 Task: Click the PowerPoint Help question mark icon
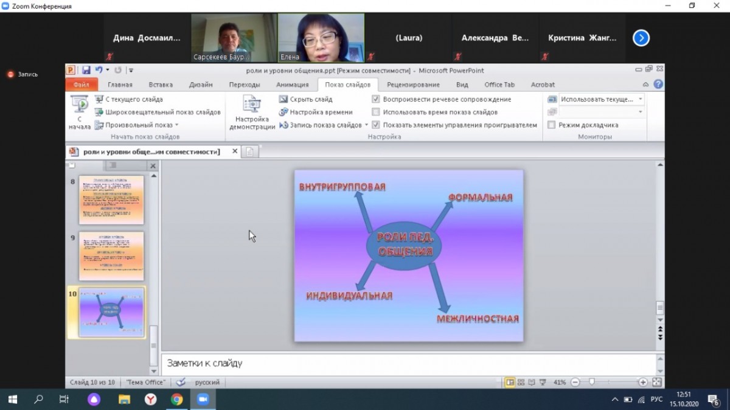coord(658,85)
